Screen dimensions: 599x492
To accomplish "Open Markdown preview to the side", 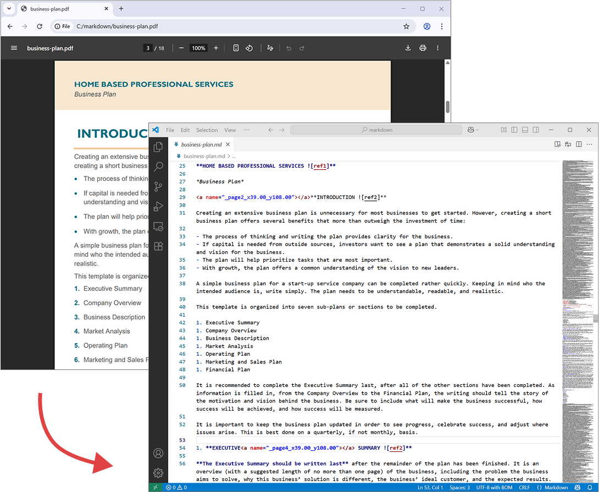I will (x=557, y=143).
